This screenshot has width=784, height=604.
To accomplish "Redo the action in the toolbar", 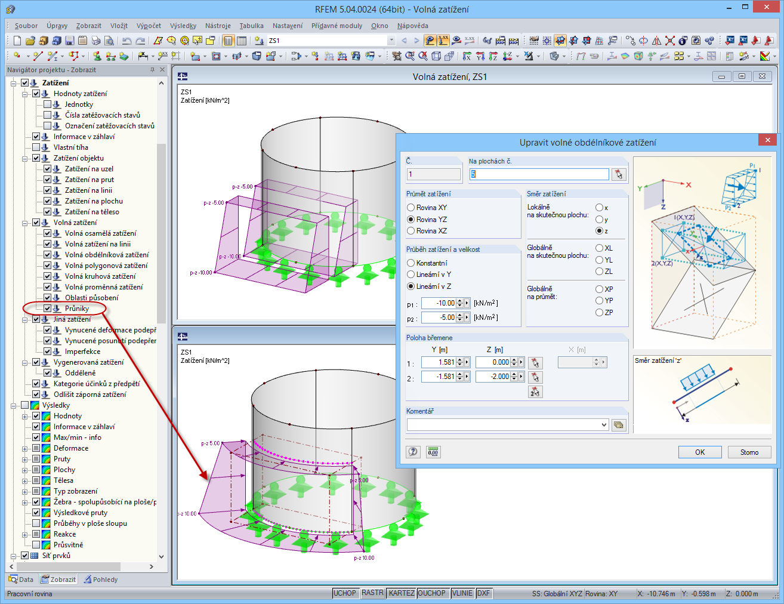I will pos(140,41).
